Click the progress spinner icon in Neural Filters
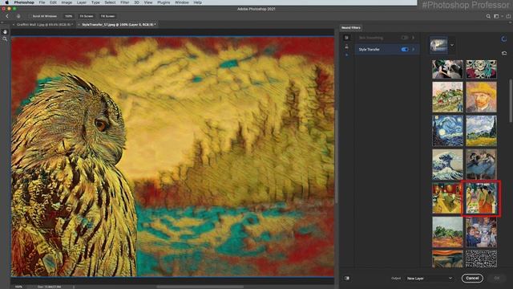The width and height of the screenshot is (513, 289). coord(504,39)
